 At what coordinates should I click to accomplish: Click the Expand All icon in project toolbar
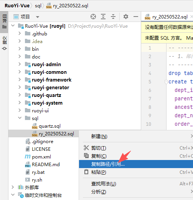click(103, 17)
